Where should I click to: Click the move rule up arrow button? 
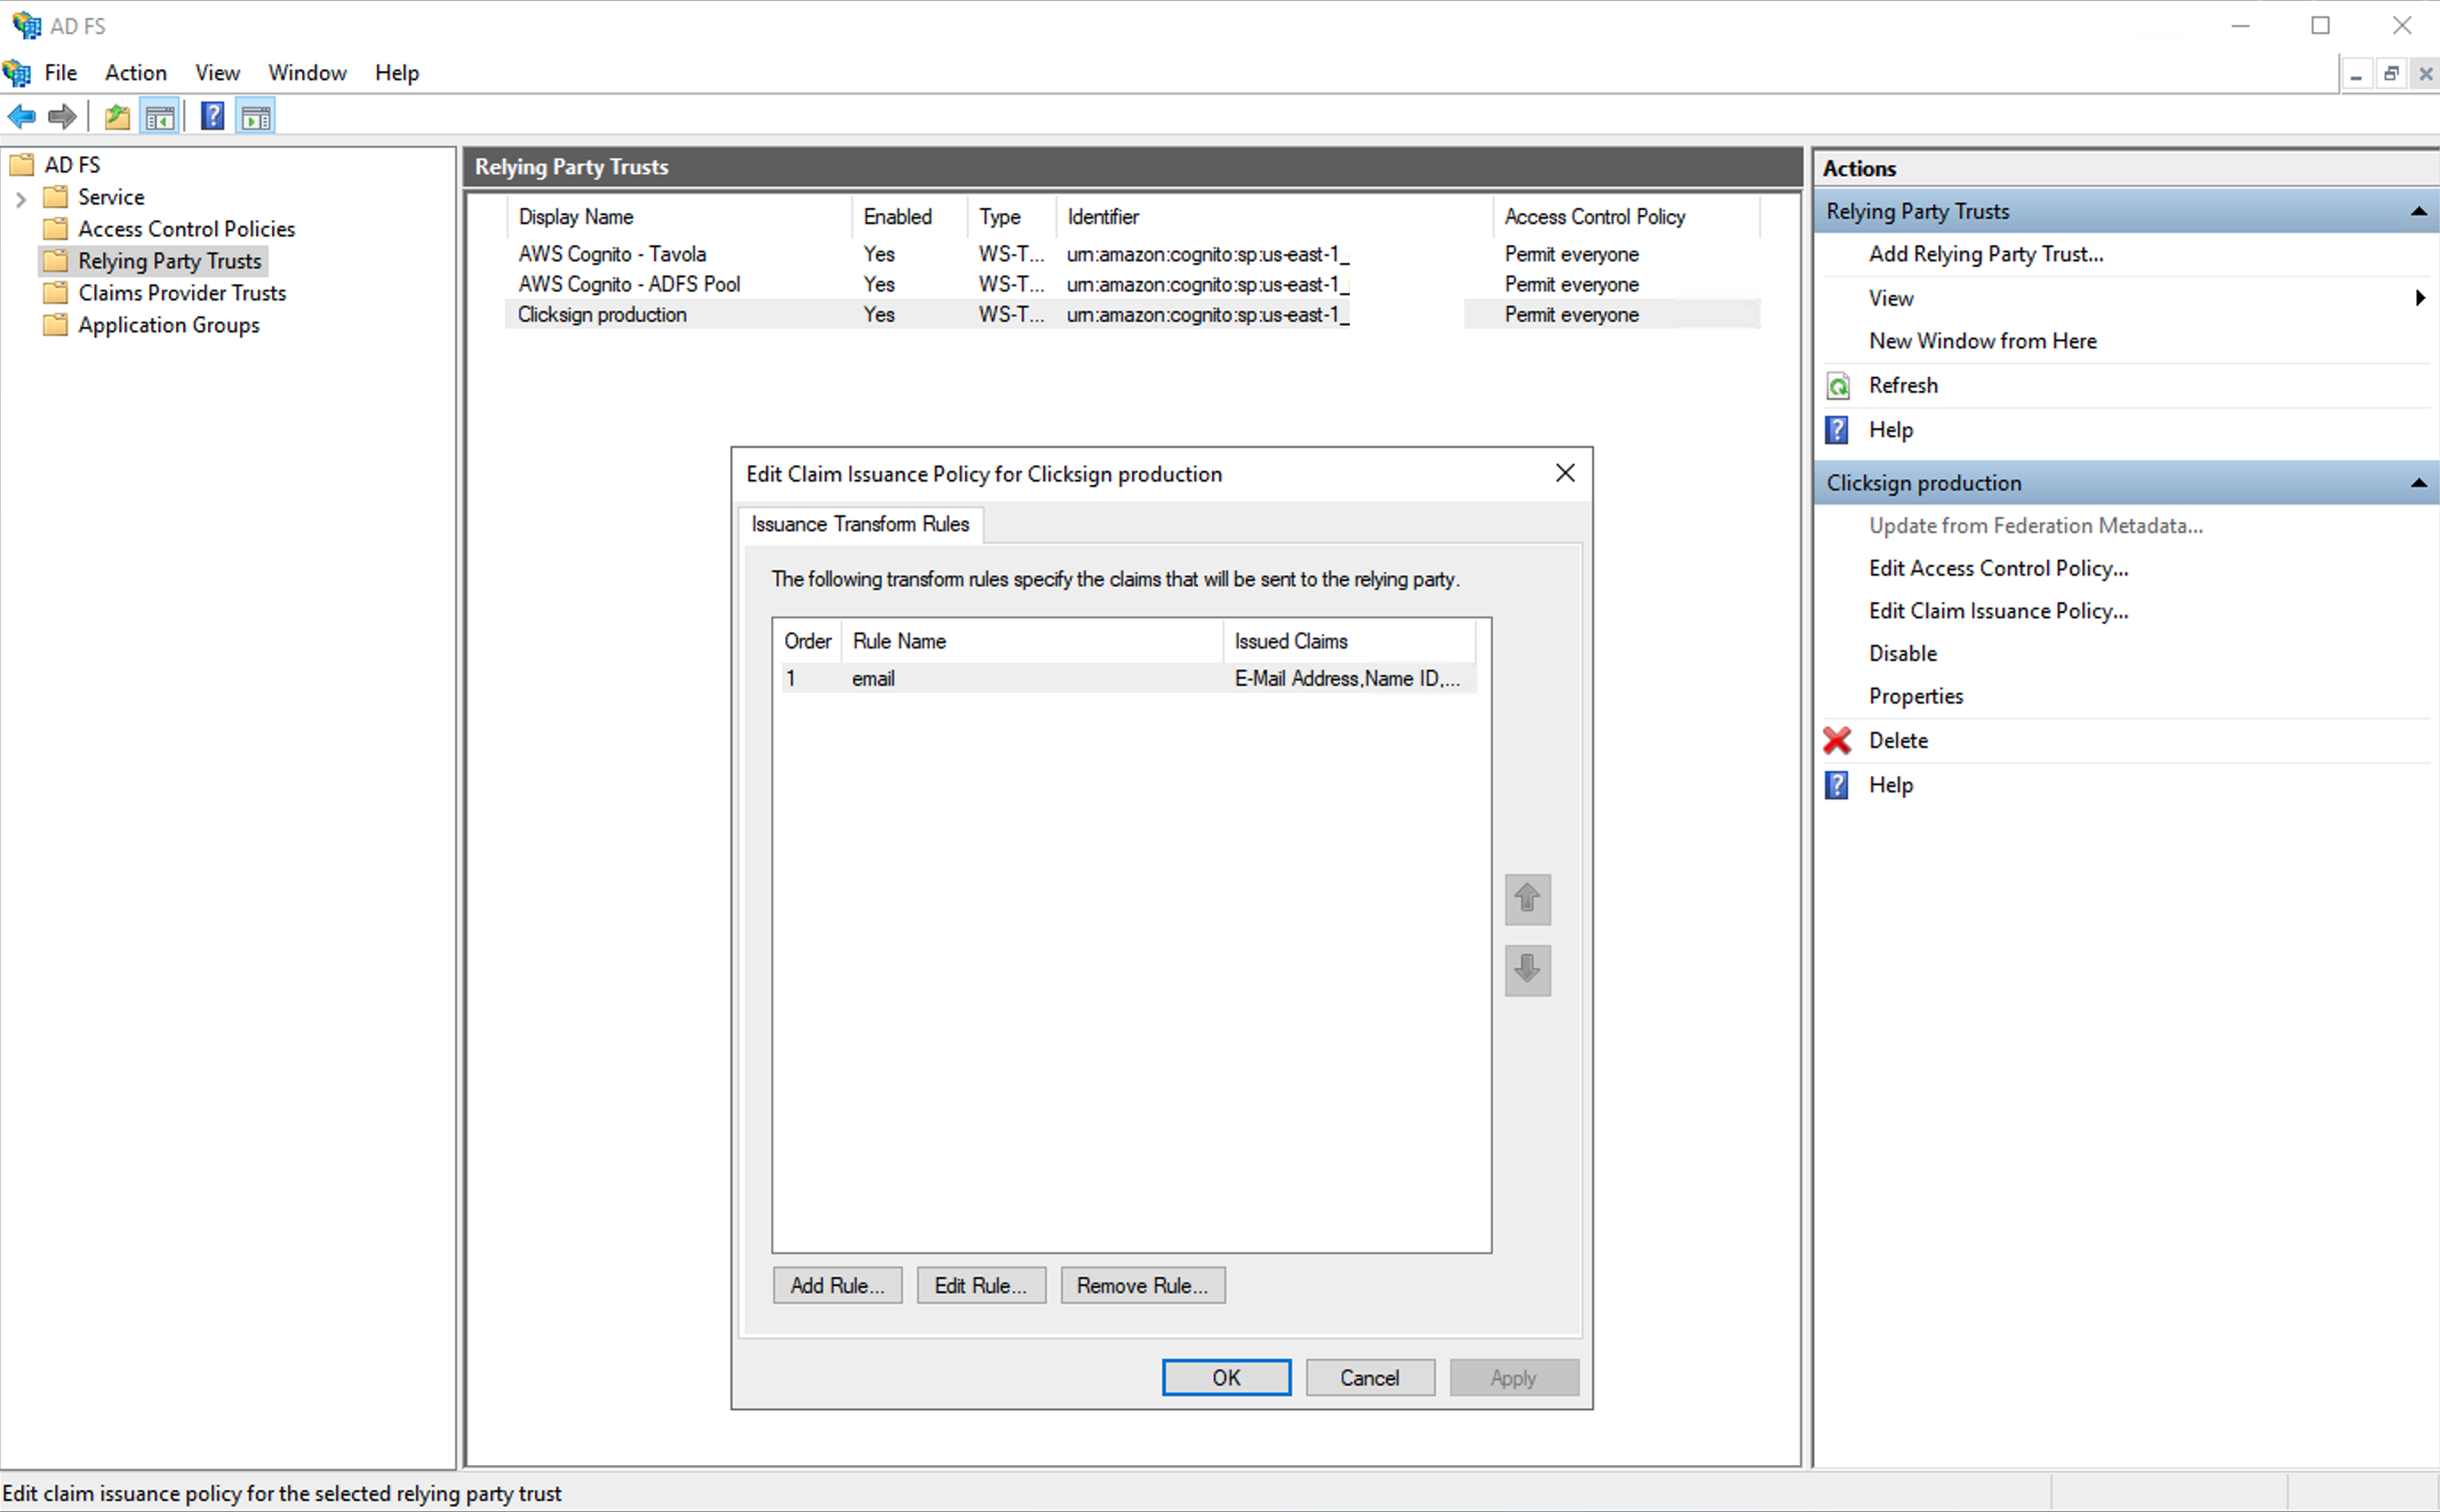pyautogui.click(x=1527, y=899)
